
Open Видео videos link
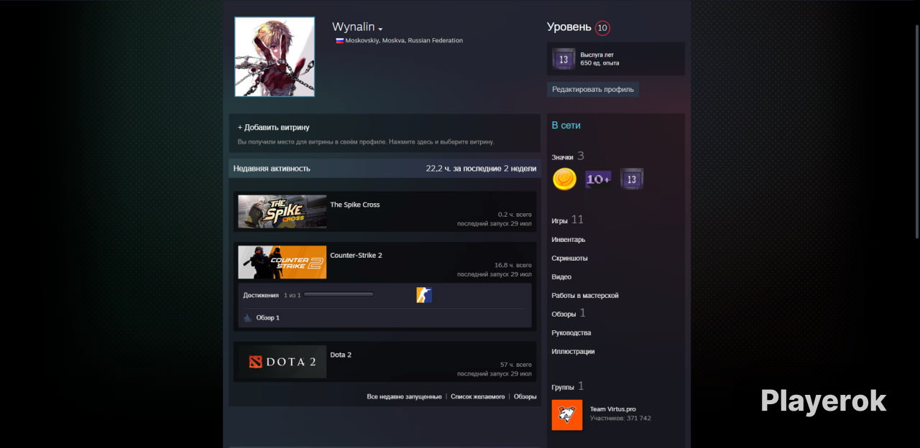[561, 277]
